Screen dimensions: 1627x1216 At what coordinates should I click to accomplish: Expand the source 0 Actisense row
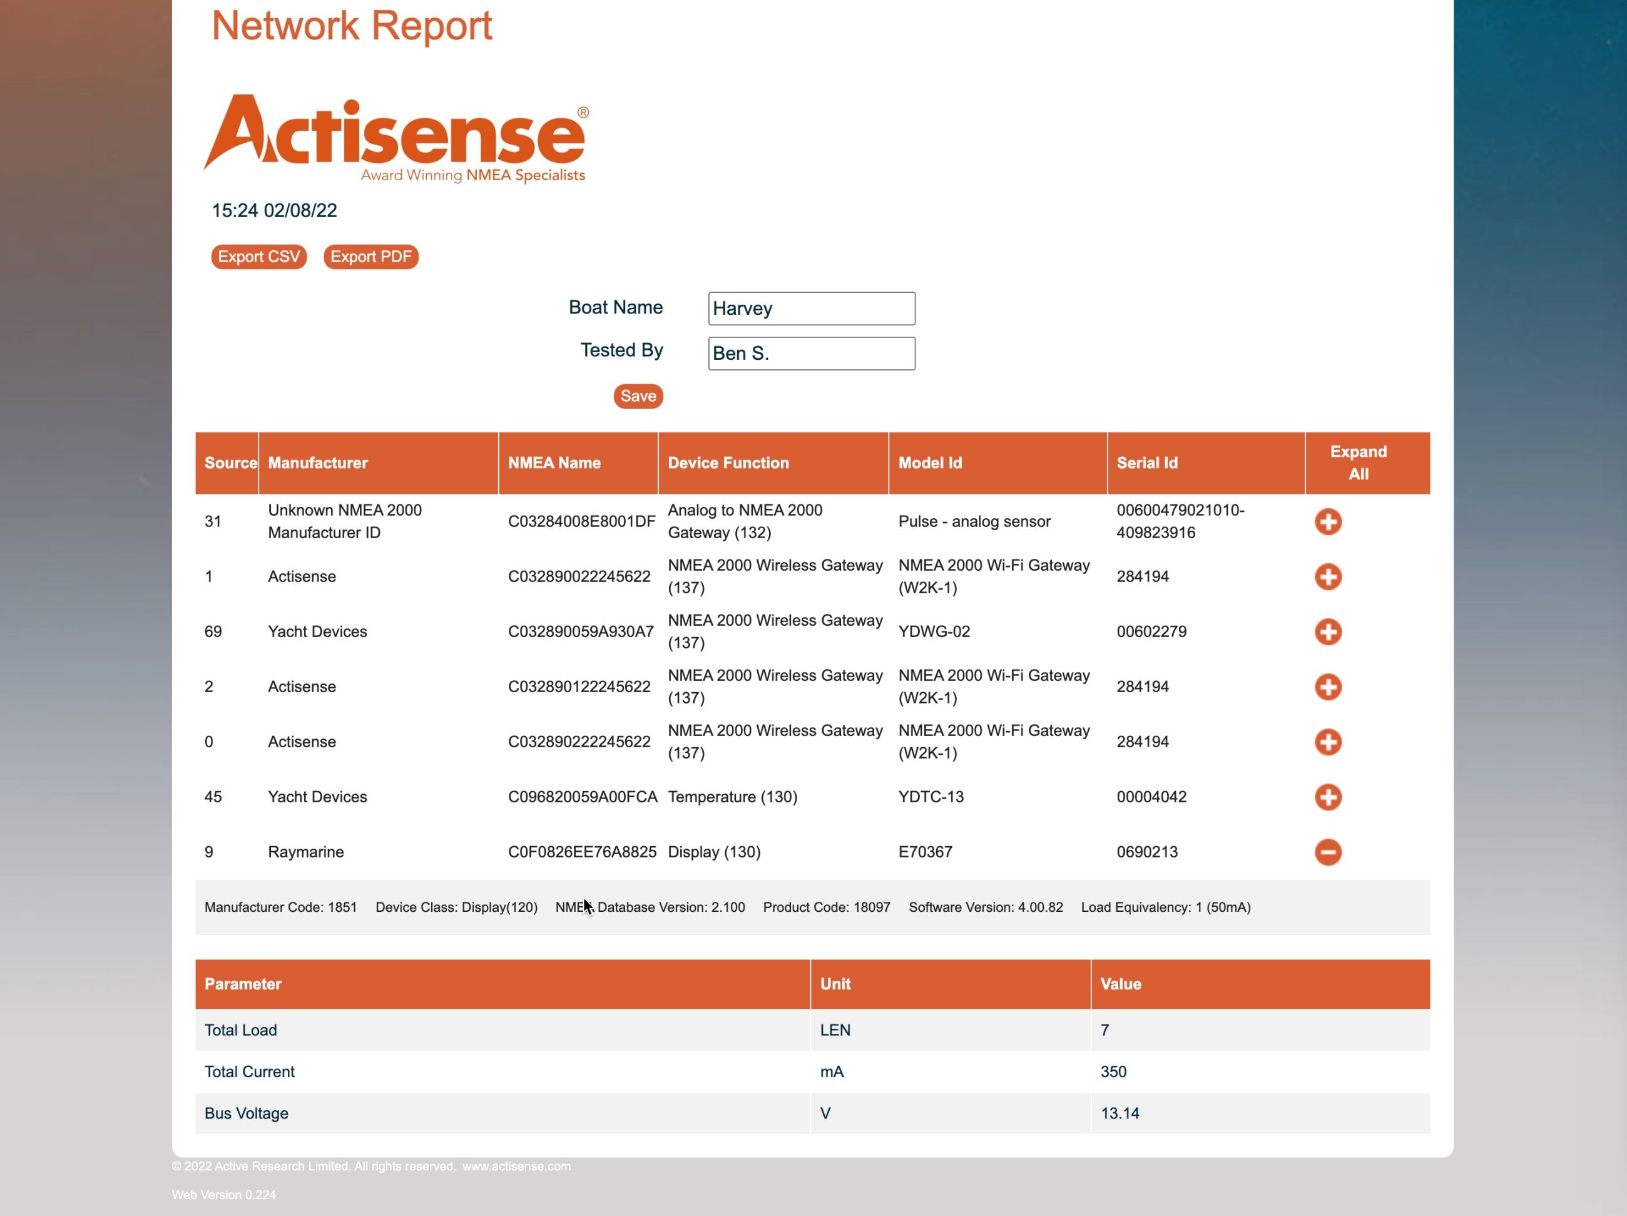(x=1328, y=742)
